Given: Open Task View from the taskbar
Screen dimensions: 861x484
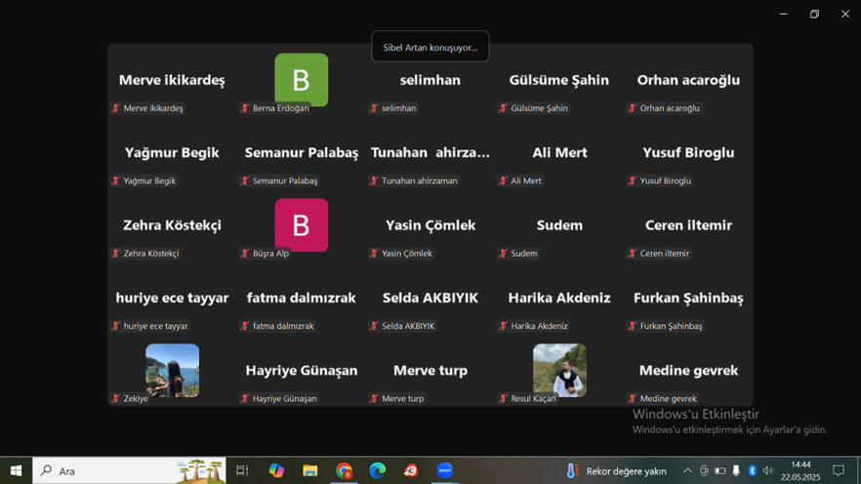Looking at the screenshot, I should (x=242, y=471).
